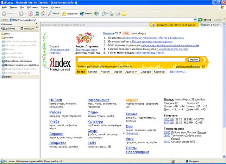Click the Print icon in the toolbar
Viewport: 226px width, 164px height.
point(111,14)
